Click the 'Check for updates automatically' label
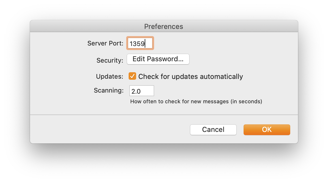The image size is (328, 183). click(191, 77)
